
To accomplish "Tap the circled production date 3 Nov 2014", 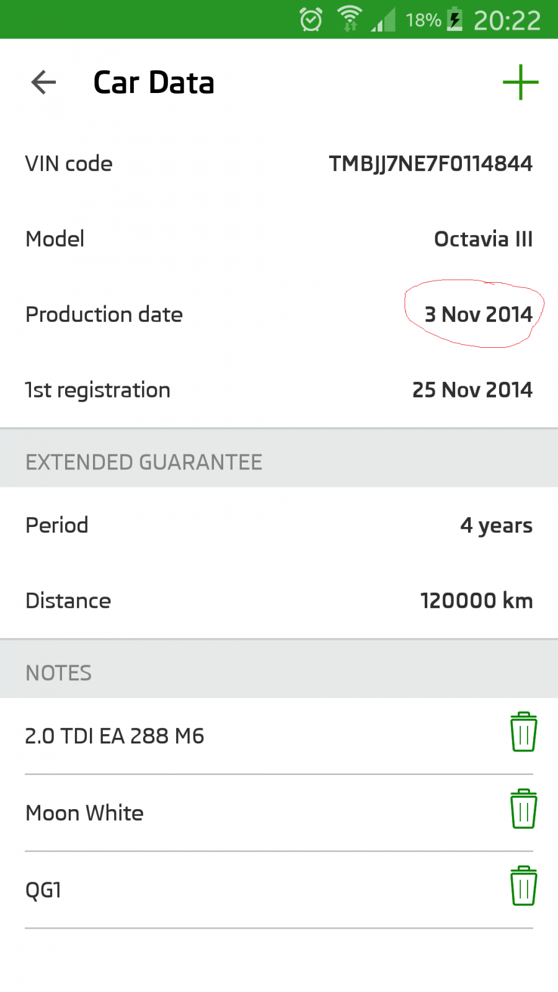I will (478, 314).
